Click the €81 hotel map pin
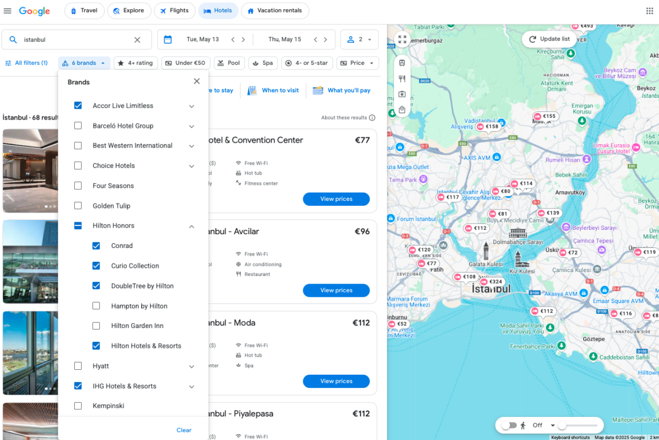 [498, 214]
